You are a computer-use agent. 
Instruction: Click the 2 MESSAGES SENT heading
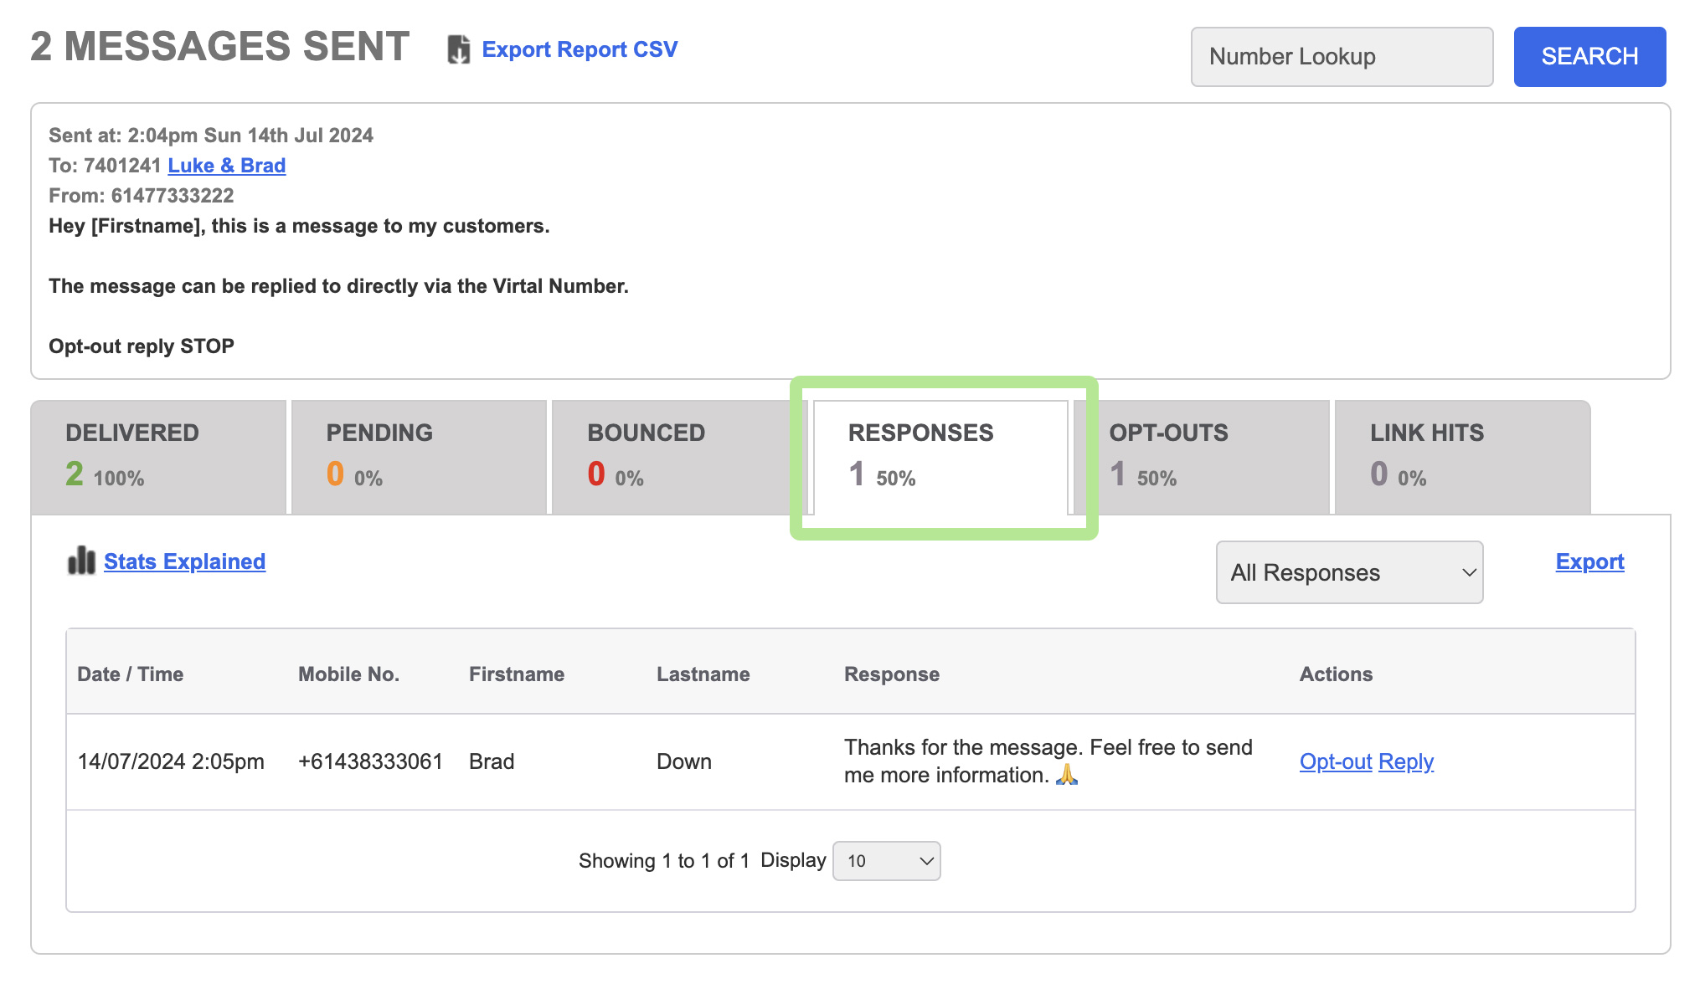[x=220, y=47]
